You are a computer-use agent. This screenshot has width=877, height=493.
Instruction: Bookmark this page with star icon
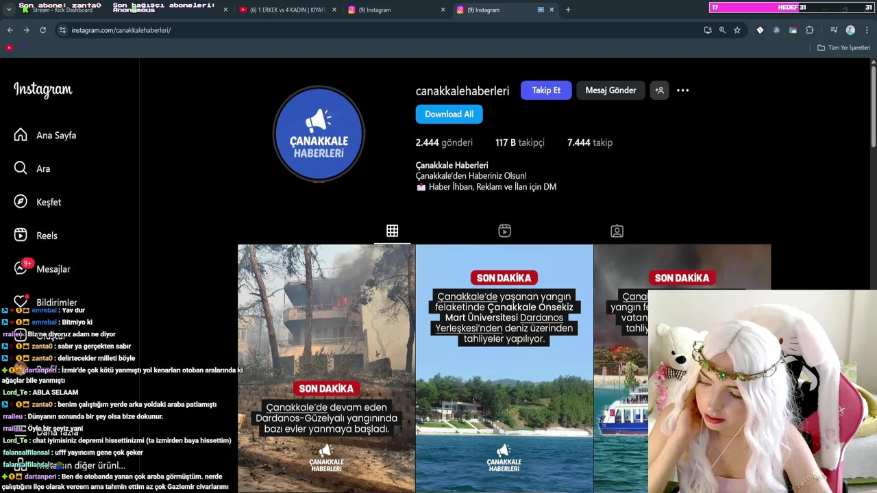[737, 30]
